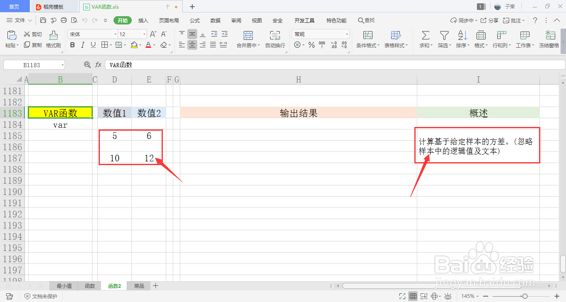The height and width of the screenshot is (302, 566).
Task: Toggle eye protection mode icon
Action: tap(447, 296)
